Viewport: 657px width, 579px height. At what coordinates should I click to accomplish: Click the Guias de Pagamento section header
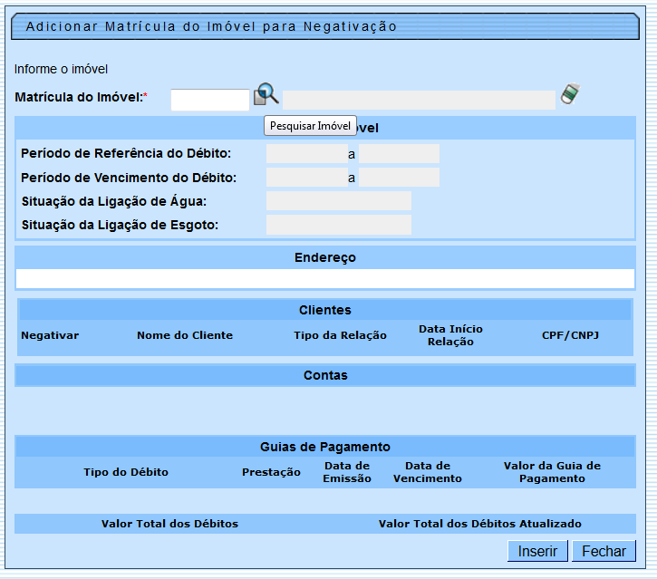click(324, 447)
